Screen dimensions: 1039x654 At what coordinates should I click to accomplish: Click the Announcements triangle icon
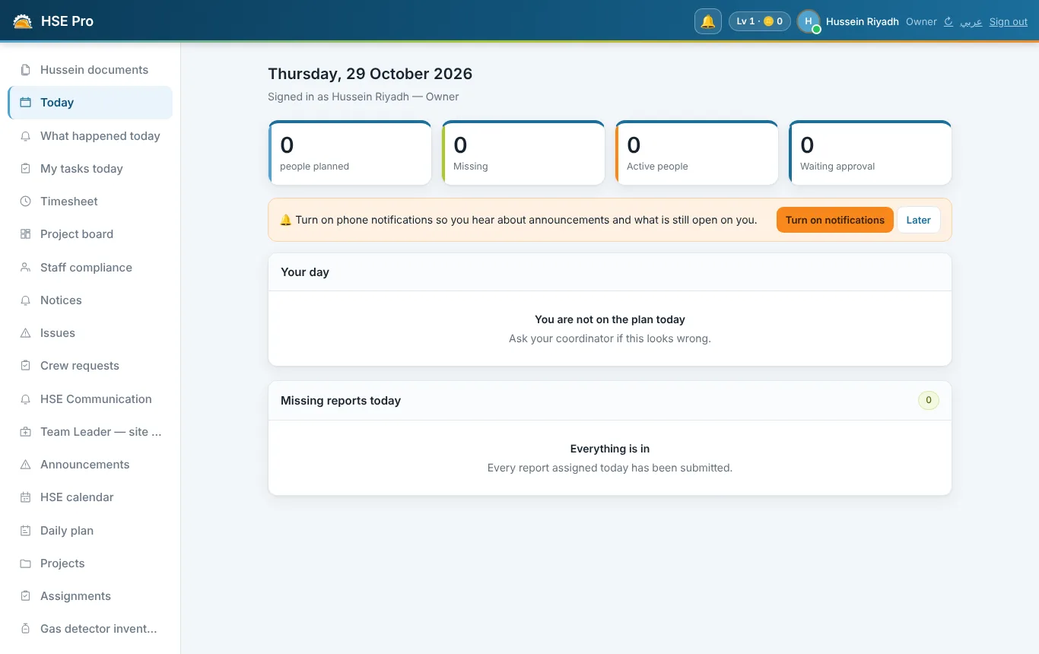25,465
